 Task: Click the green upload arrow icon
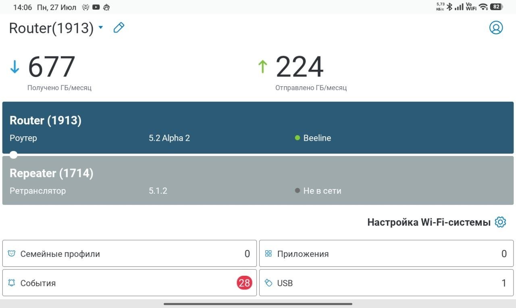(262, 67)
